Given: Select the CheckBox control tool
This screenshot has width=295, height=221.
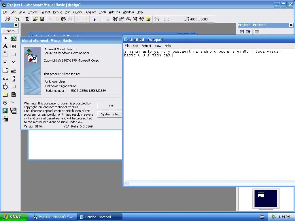Looking at the screenshot, I should (5, 62).
